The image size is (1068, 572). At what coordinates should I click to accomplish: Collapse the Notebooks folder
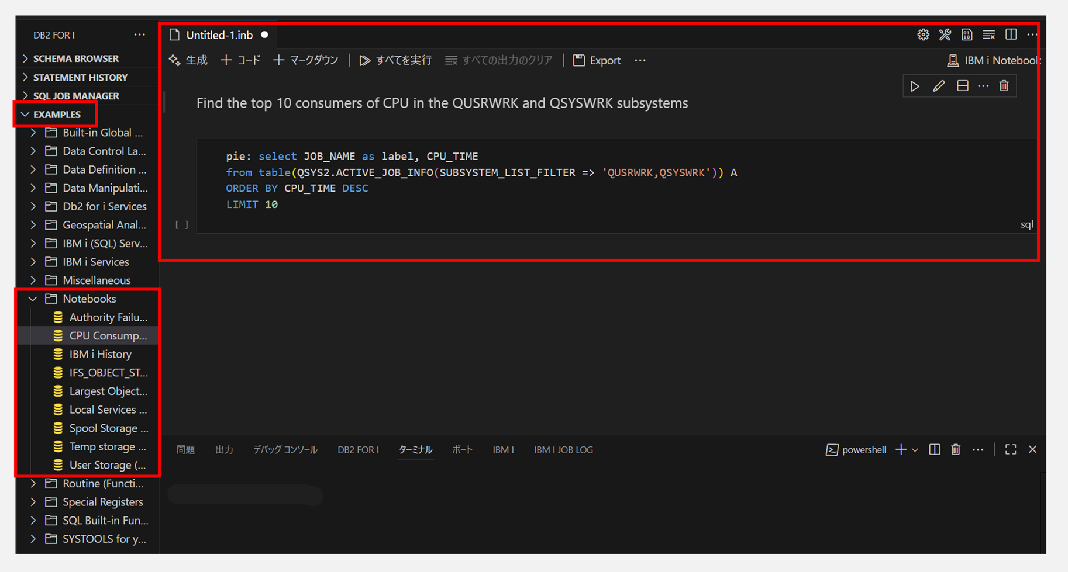(x=88, y=299)
